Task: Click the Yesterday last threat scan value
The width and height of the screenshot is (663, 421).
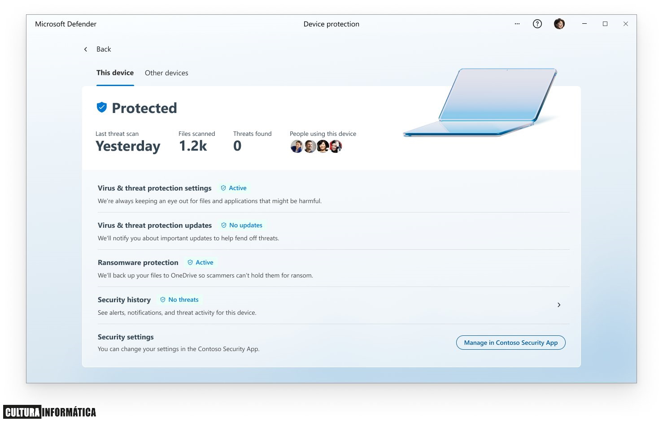Action: point(128,146)
